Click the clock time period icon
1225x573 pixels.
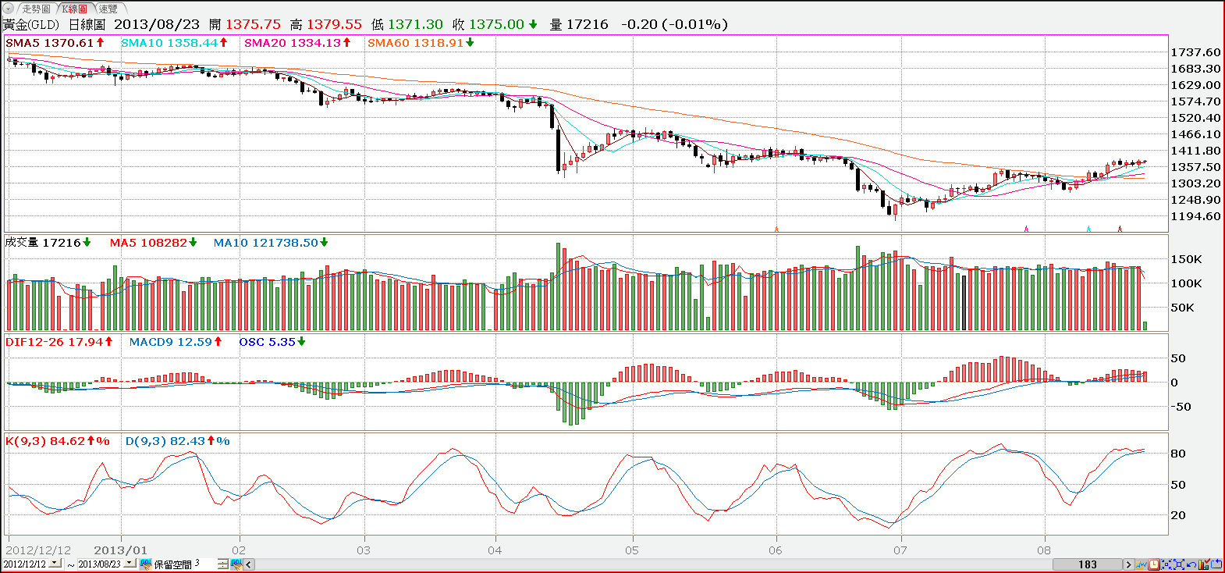pyautogui.click(x=1154, y=564)
